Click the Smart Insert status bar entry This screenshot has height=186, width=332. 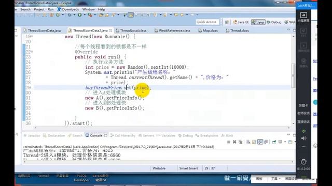tap(188, 168)
